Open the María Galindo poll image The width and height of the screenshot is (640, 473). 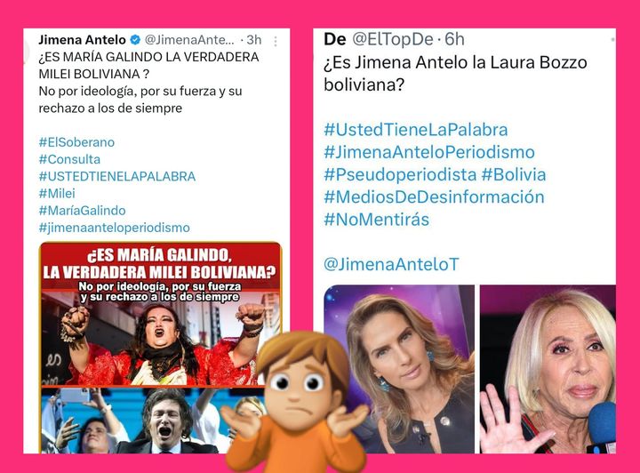[x=160, y=348]
